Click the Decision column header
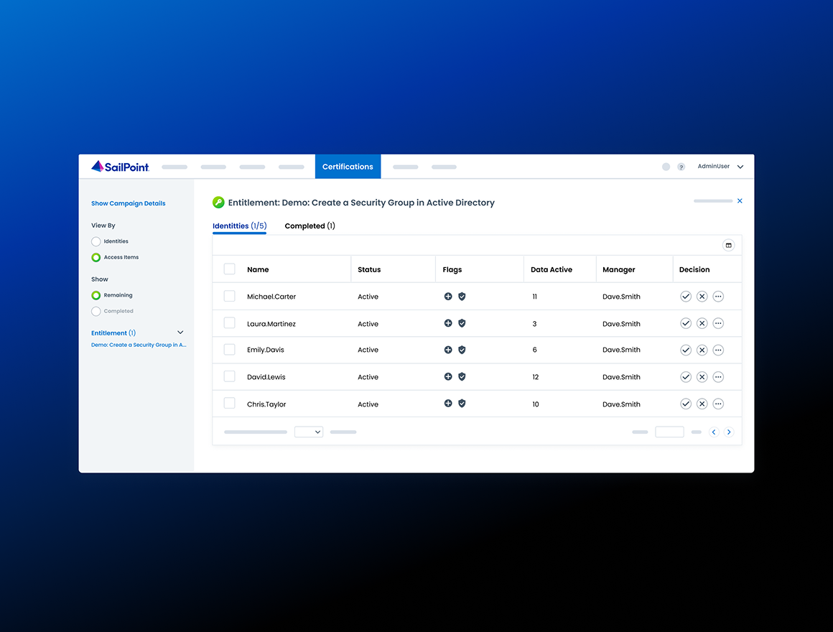Image resolution: width=833 pixels, height=632 pixels. [x=694, y=269]
